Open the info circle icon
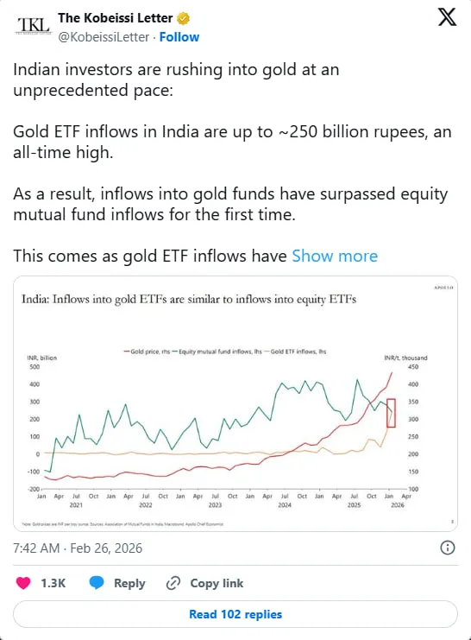The width and height of the screenshot is (471, 640). 448,548
